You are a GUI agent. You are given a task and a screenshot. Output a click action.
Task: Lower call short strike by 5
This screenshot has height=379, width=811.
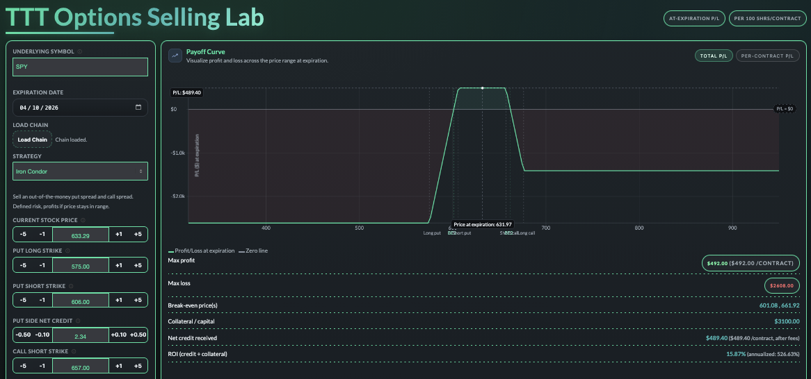click(x=23, y=366)
